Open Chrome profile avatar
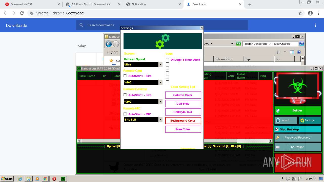Image resolution: width=324 pixels, height=182 pixels. pyautogui.click(x=310, y=13)
